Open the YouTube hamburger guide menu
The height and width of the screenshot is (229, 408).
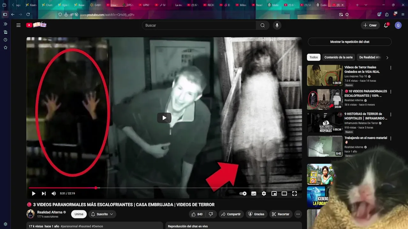18,25
